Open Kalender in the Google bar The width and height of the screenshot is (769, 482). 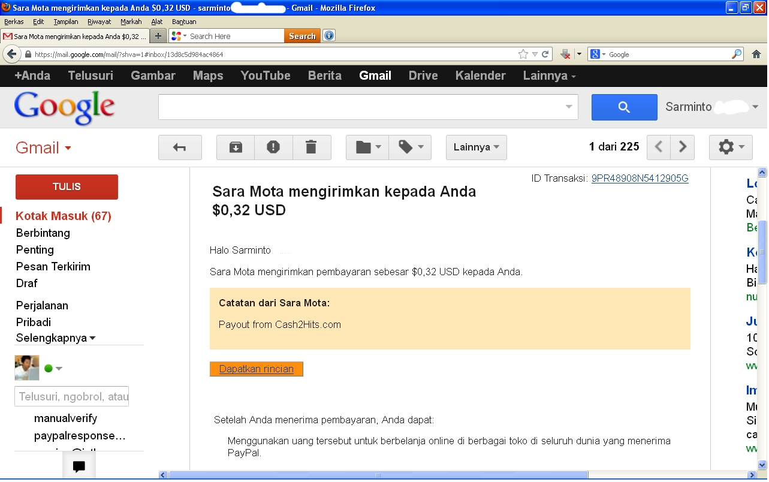(480, 76)
